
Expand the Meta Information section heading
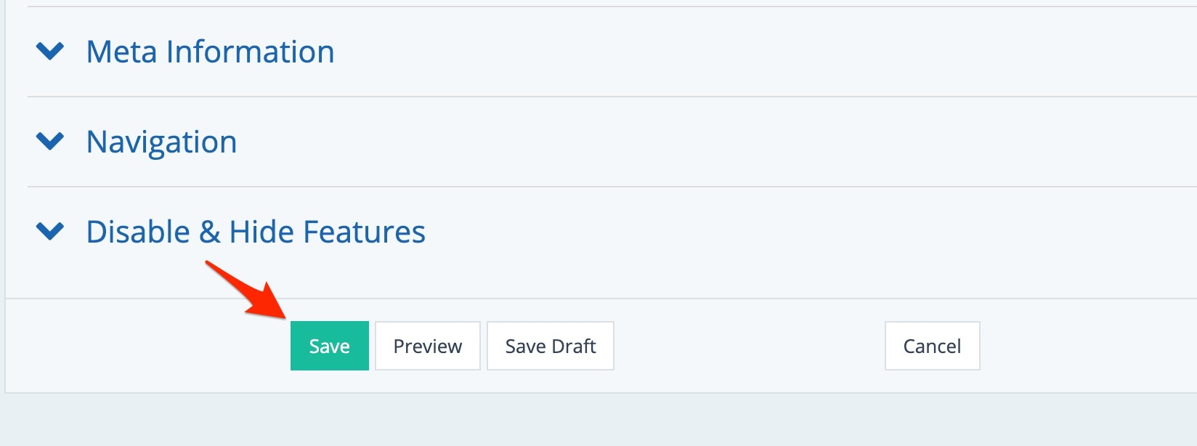click(x=210, y=52)
